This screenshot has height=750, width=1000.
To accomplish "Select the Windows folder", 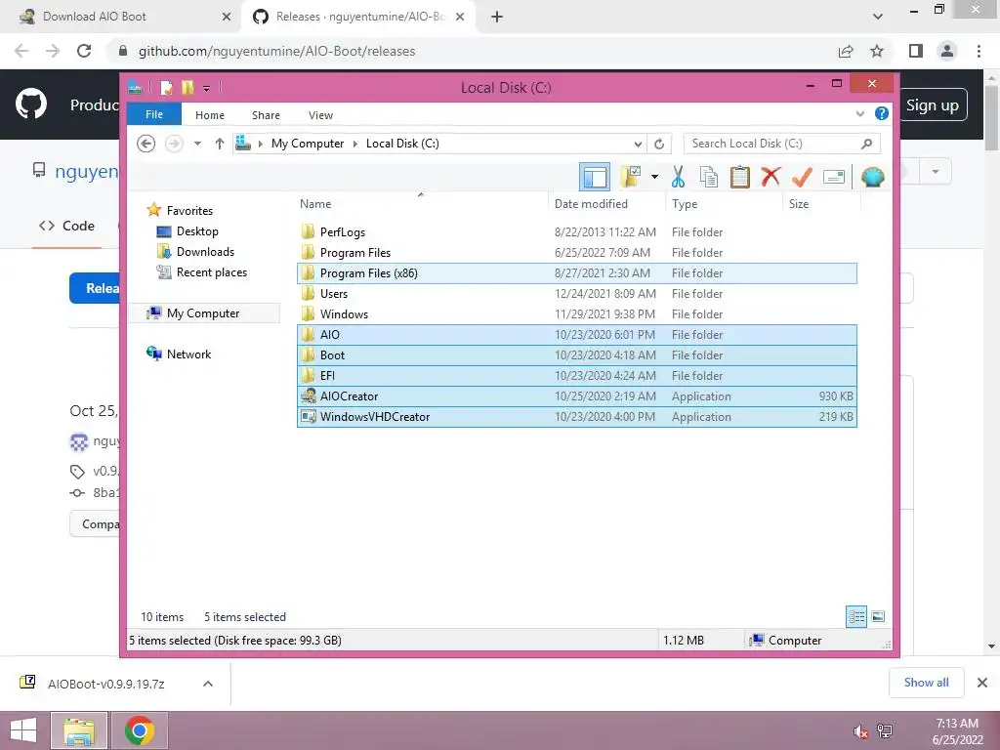I will tap(576, 313).
